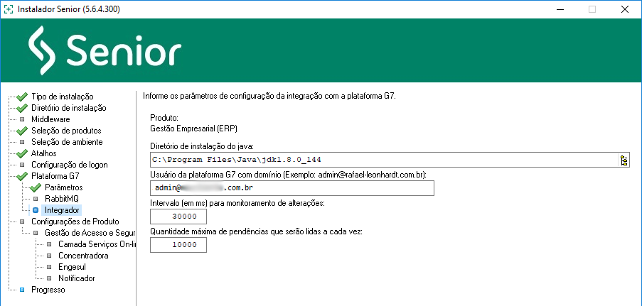Image resolution: width=642 pixels, height=306 pixels.
Task: Click 'Gestão Empresarial (ERP)' product text
Action: point(194,129)
